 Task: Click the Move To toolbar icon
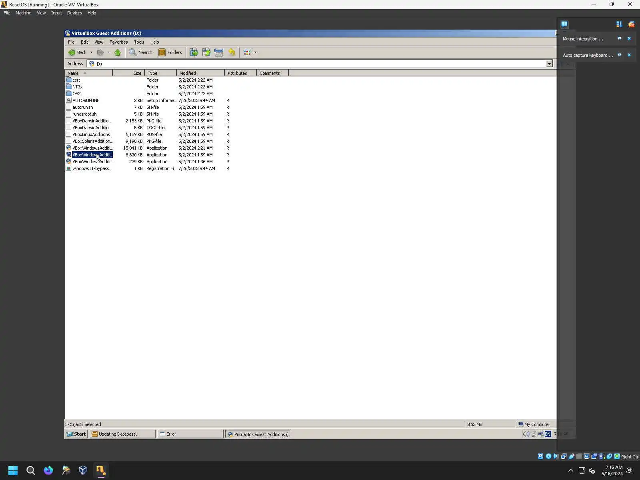point(194,52)
